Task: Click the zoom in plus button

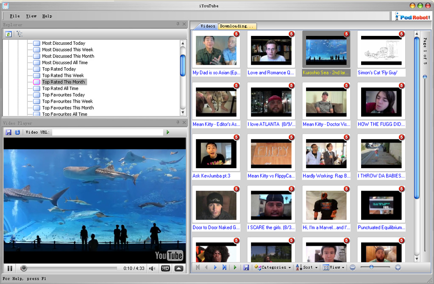Action: (x=398, y=267)
